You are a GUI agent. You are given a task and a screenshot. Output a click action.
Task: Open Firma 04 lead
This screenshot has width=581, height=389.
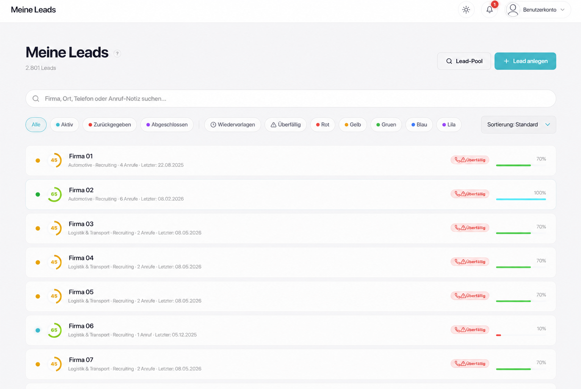click(291, 262)
